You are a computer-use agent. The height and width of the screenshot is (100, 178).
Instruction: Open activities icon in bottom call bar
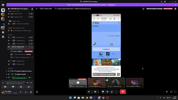click(107, 92)
